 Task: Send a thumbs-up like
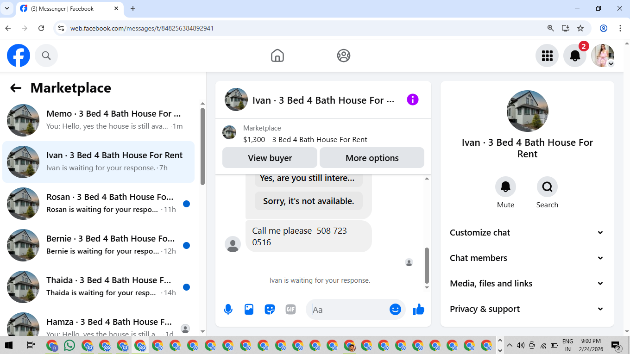point(418,310)
